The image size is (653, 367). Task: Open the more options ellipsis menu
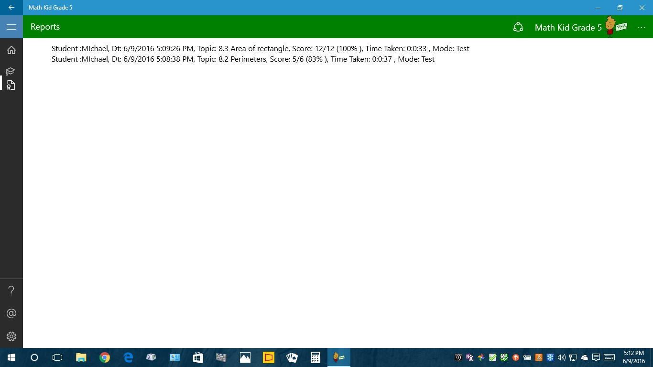[x=642, y=27]
